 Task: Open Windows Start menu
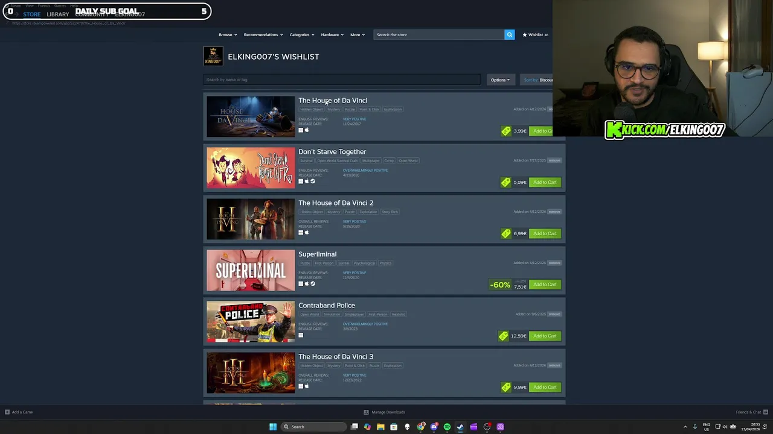coord(273,427)
